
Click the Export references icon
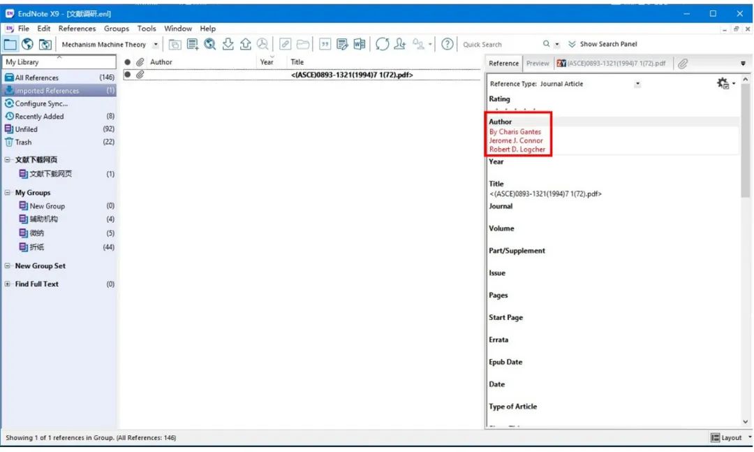[246, 44]
